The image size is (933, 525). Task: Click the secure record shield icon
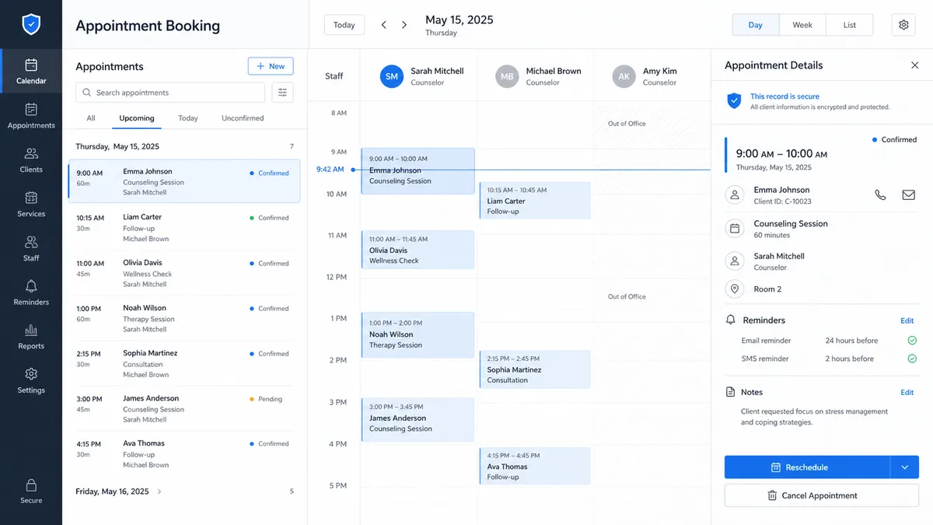click(734, 101)
